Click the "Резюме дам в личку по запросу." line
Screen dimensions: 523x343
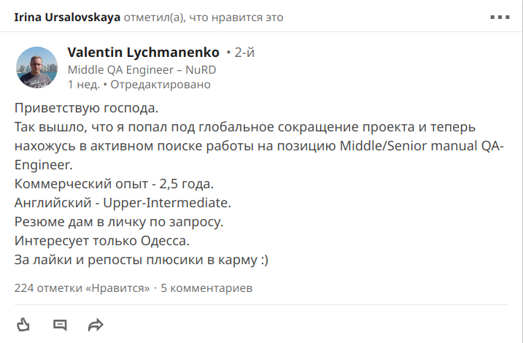point(119,220)
